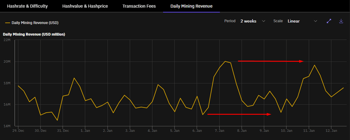Click the 3. Jan date label
Viewport: 350px width, 140px height.
[130, 131]
